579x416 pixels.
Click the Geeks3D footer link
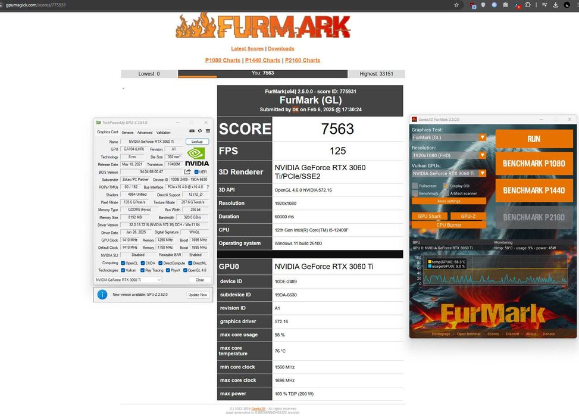258,409
